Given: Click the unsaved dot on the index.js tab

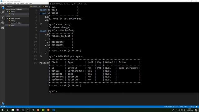Looking at the screenshot, I should 40,6.
